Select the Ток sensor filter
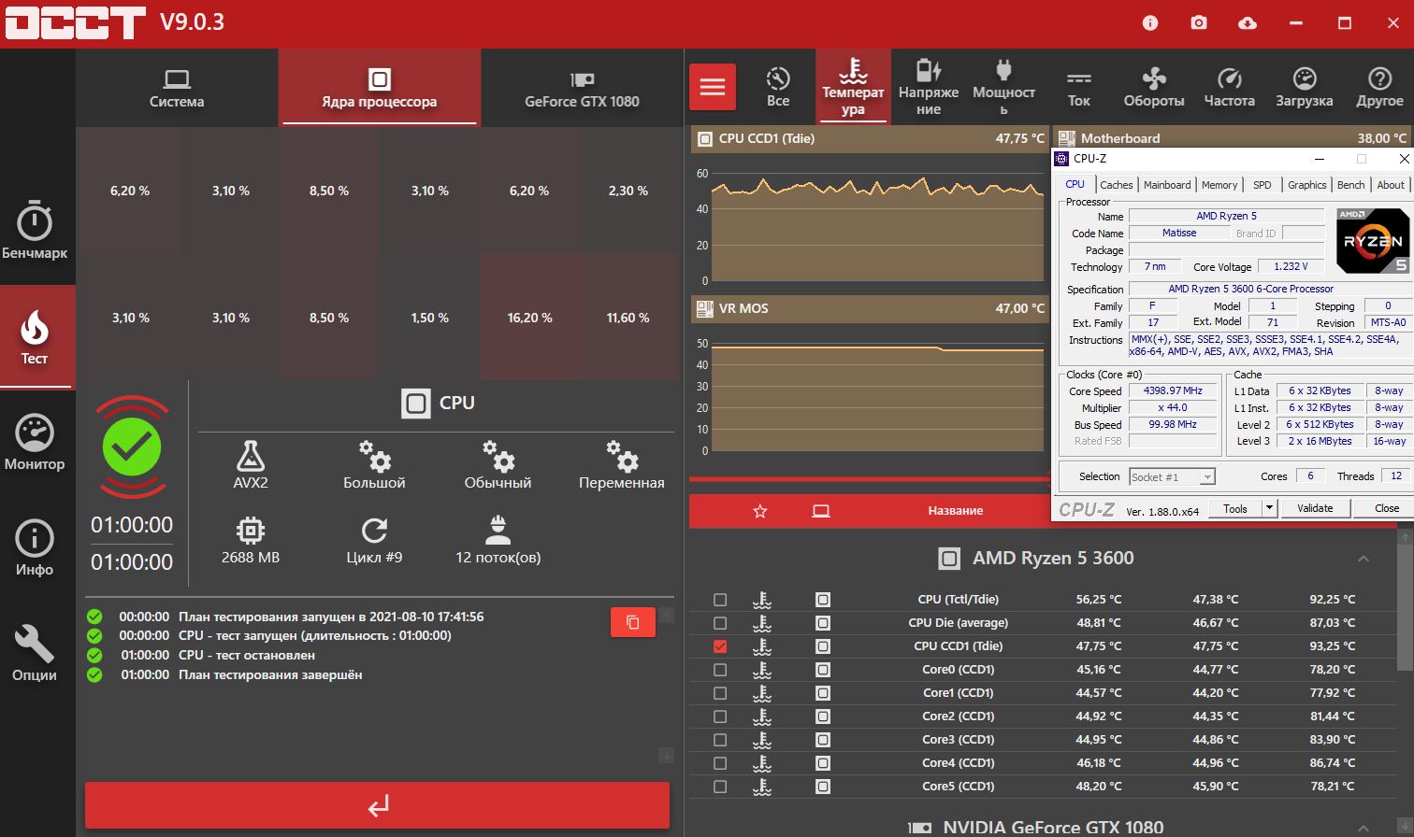This screenshot has height=837, width=1414. pyautogui.click(x=1079, y=87)
